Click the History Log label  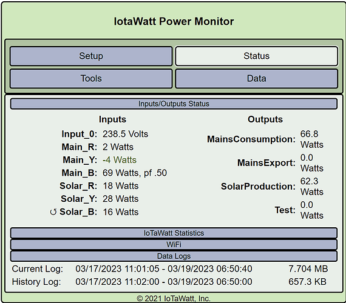tap(36, 282)
